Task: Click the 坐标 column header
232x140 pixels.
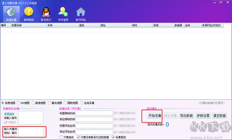Action: (x=193, y=26)
